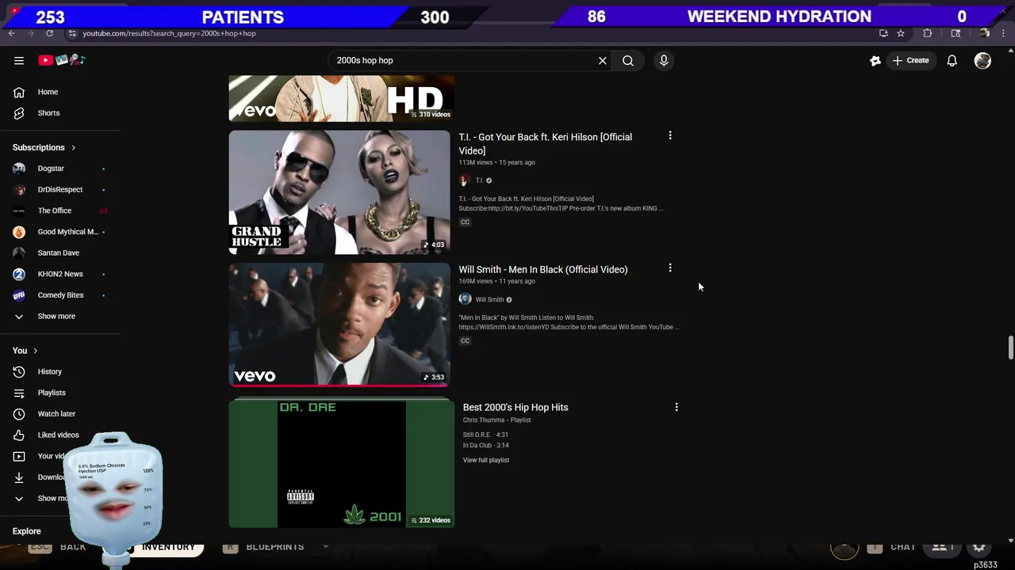Screen dimensions: 1015x570
Task: Visit the Will Smith channel link
Action: pos(489,300)
